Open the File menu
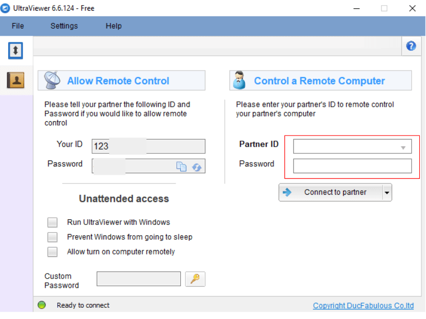 click(18, 26)
